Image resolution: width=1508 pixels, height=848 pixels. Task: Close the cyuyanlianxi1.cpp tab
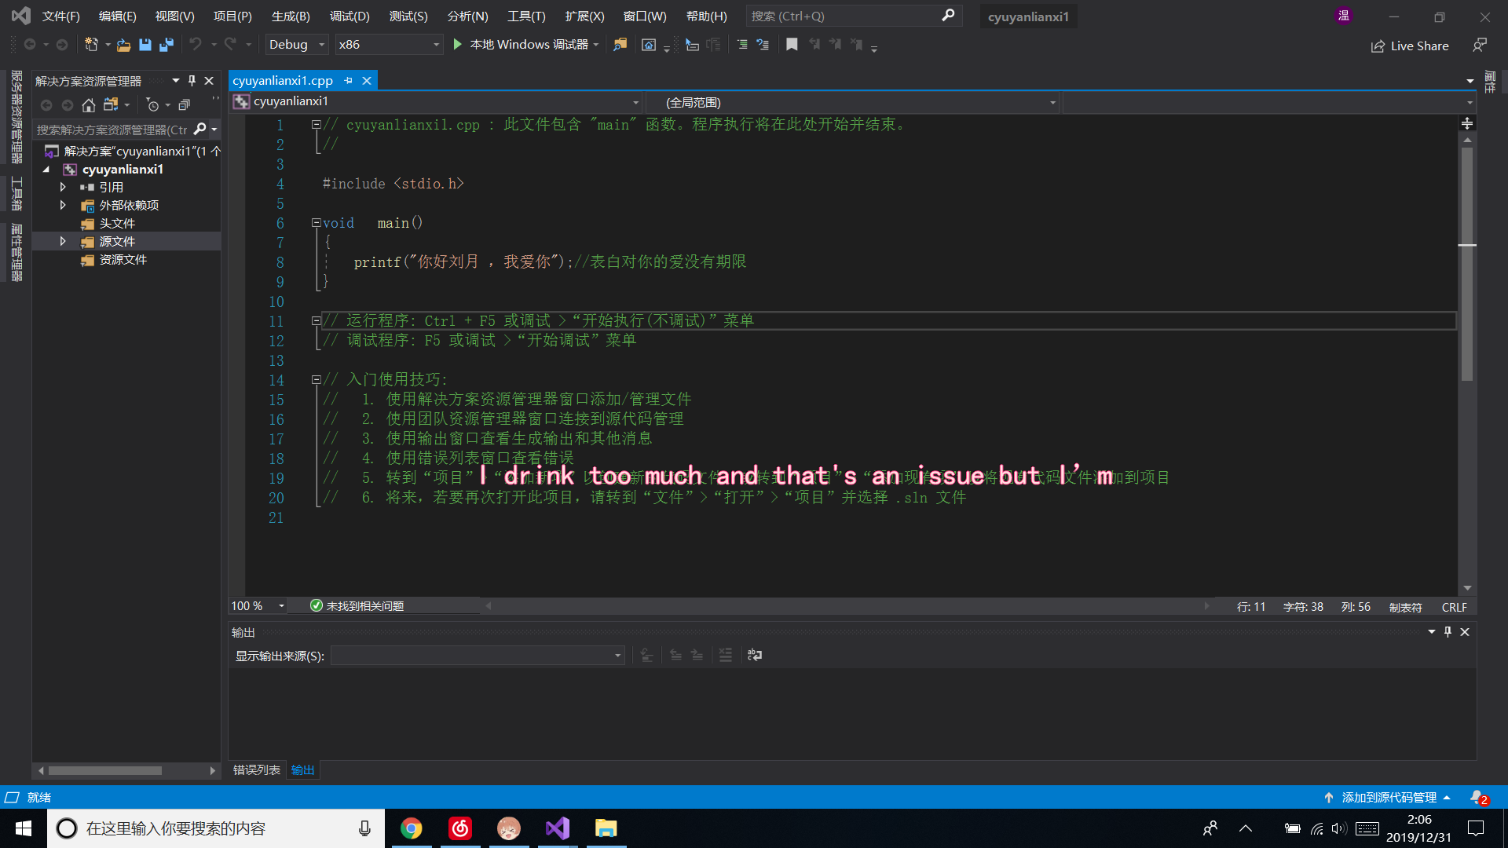tap(367, 80)
